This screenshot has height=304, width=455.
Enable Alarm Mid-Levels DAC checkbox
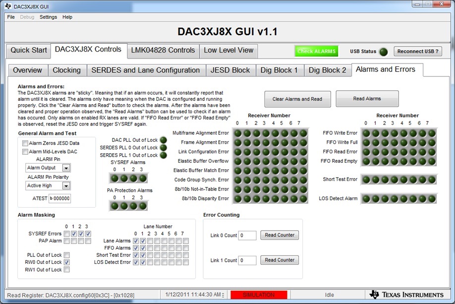(x=25, y=152)
